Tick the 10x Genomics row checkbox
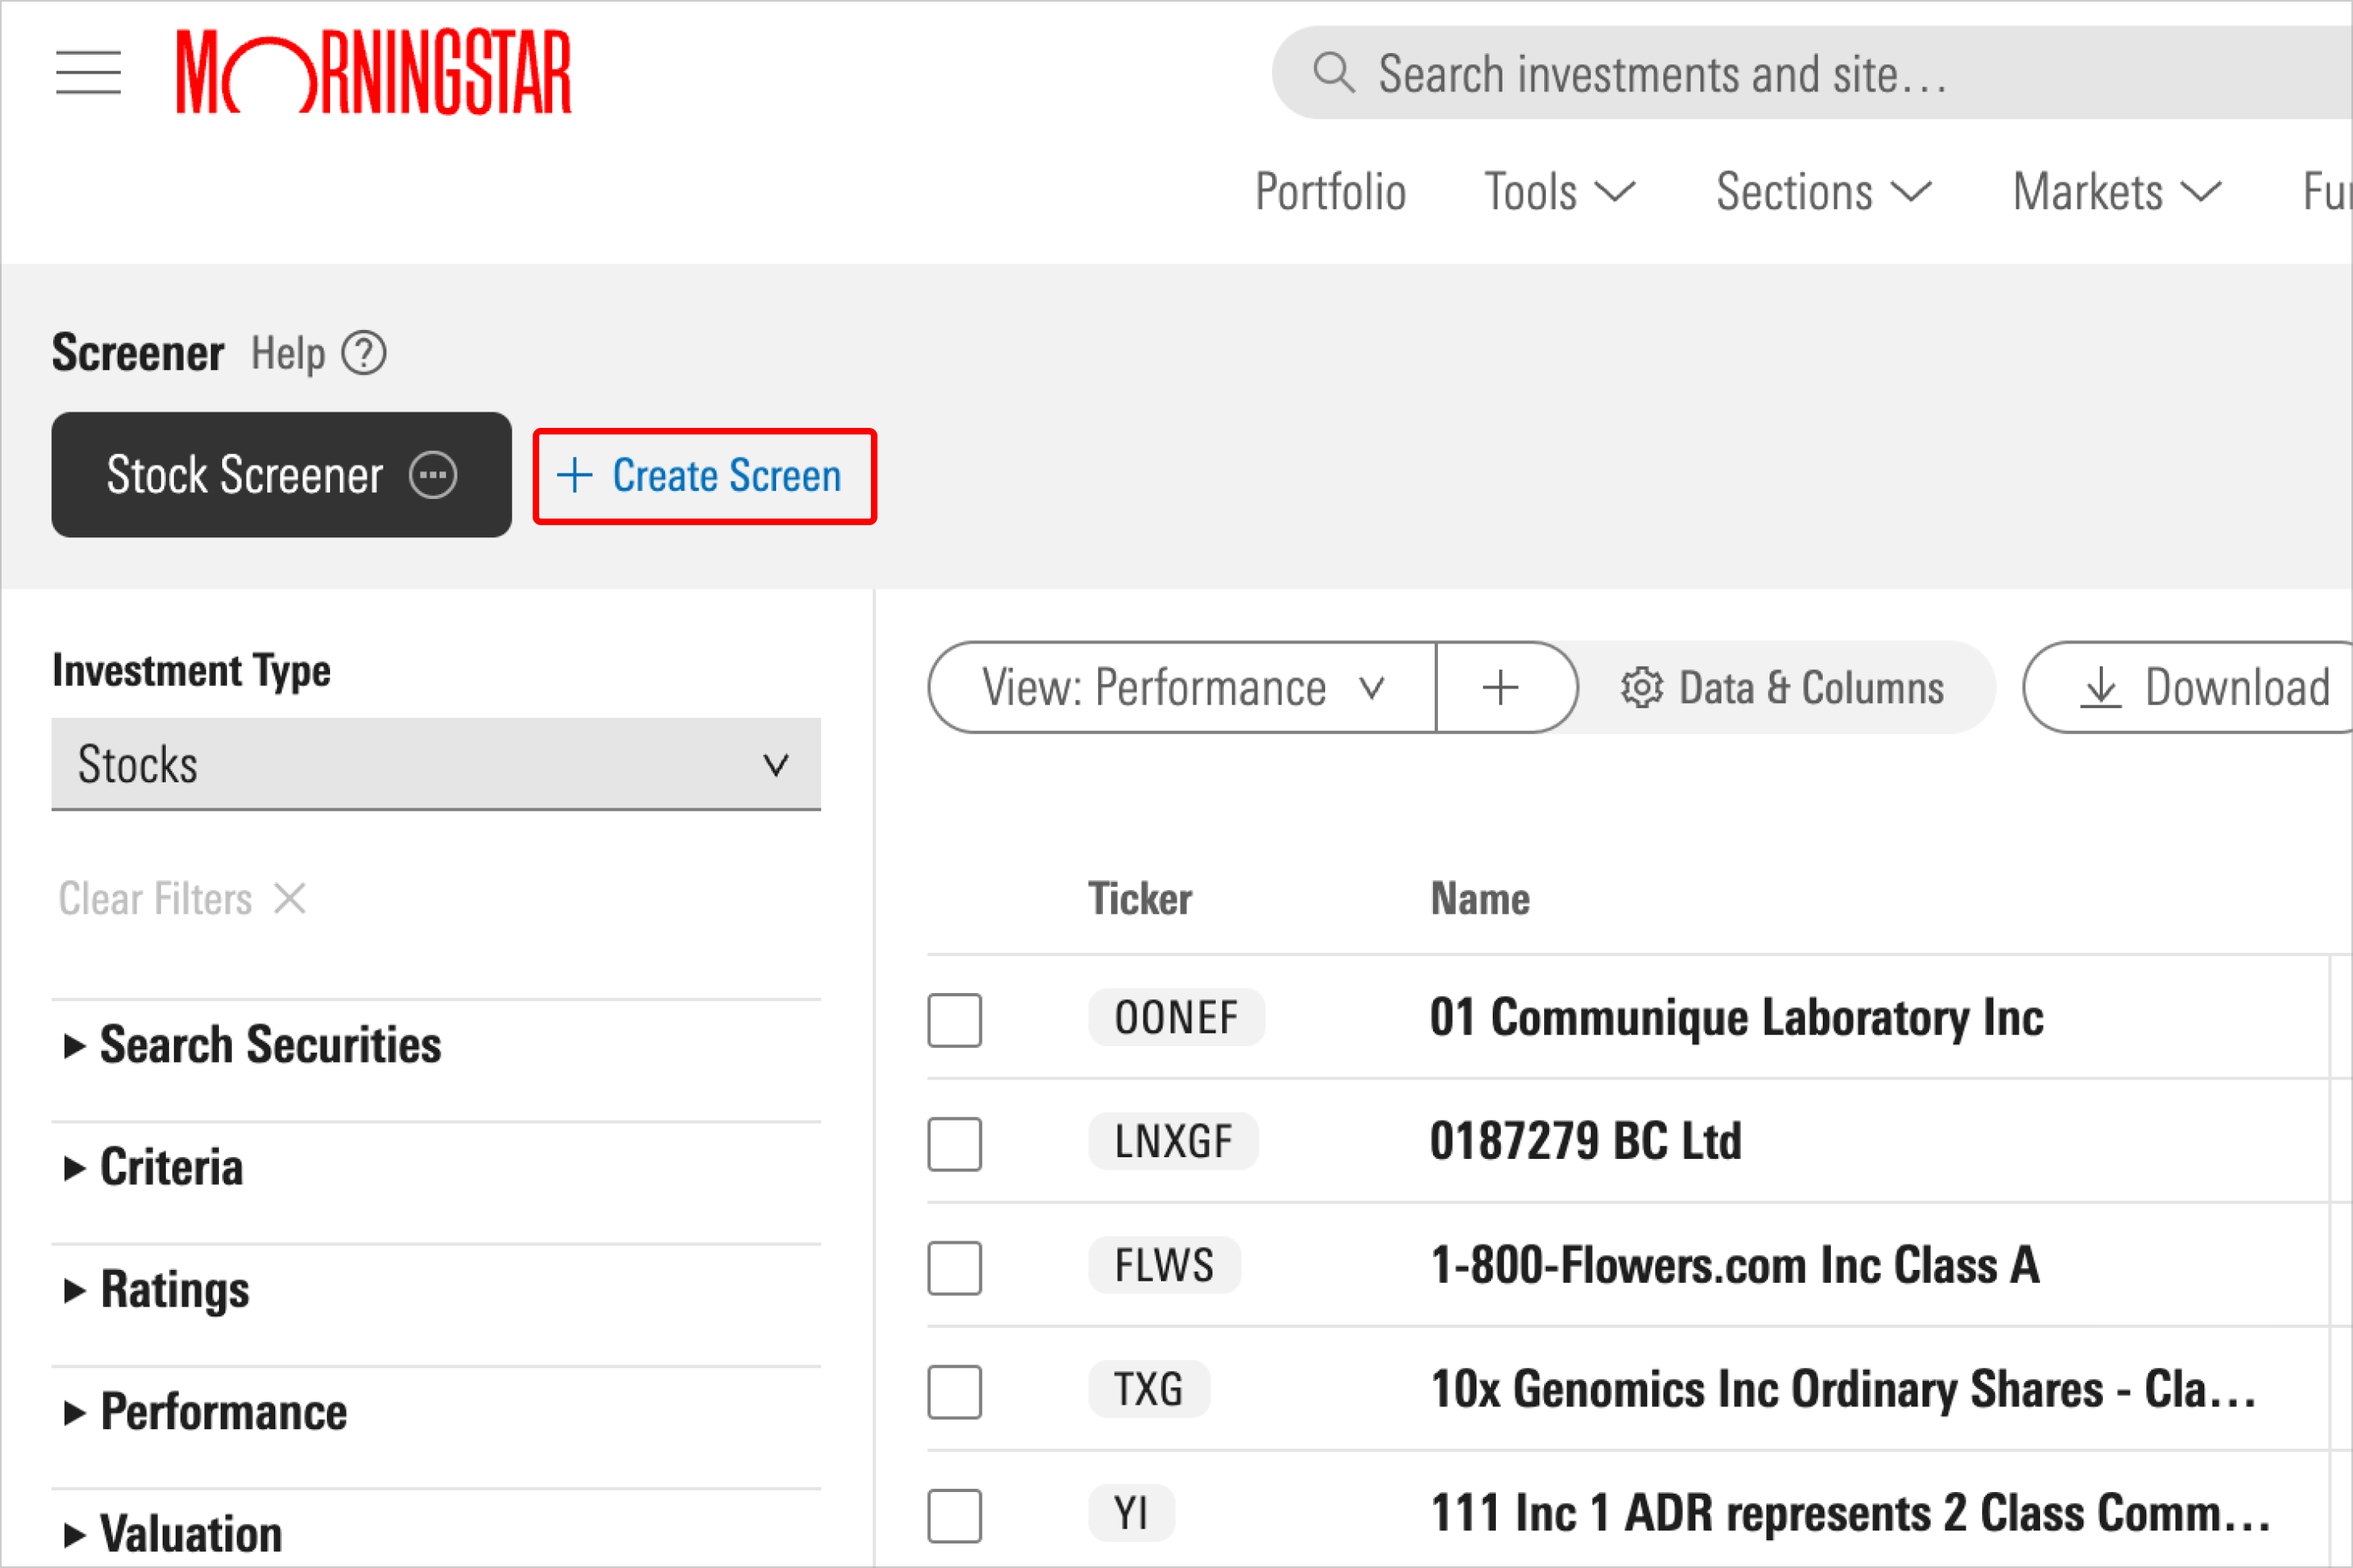This screenshot has height=1568, width=2353. point(954,1391)
